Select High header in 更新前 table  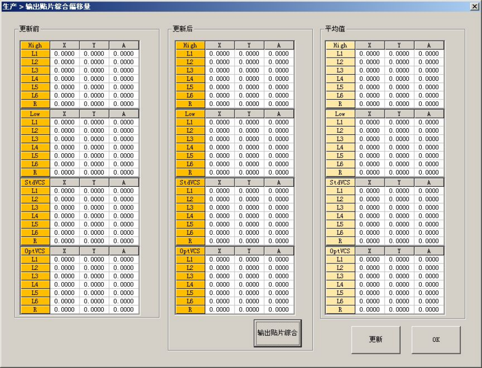pos(35,45)
